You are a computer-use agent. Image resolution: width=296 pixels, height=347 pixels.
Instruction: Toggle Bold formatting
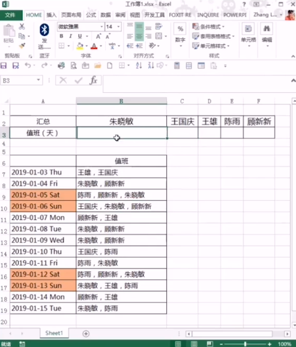coord(61,36)
